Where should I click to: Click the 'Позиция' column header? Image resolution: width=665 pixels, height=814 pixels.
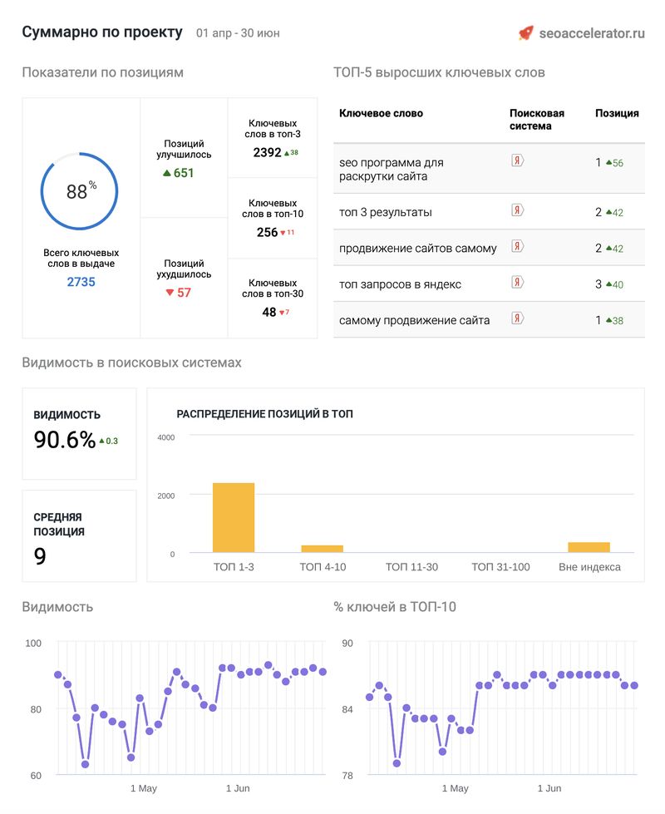(617, 113)
